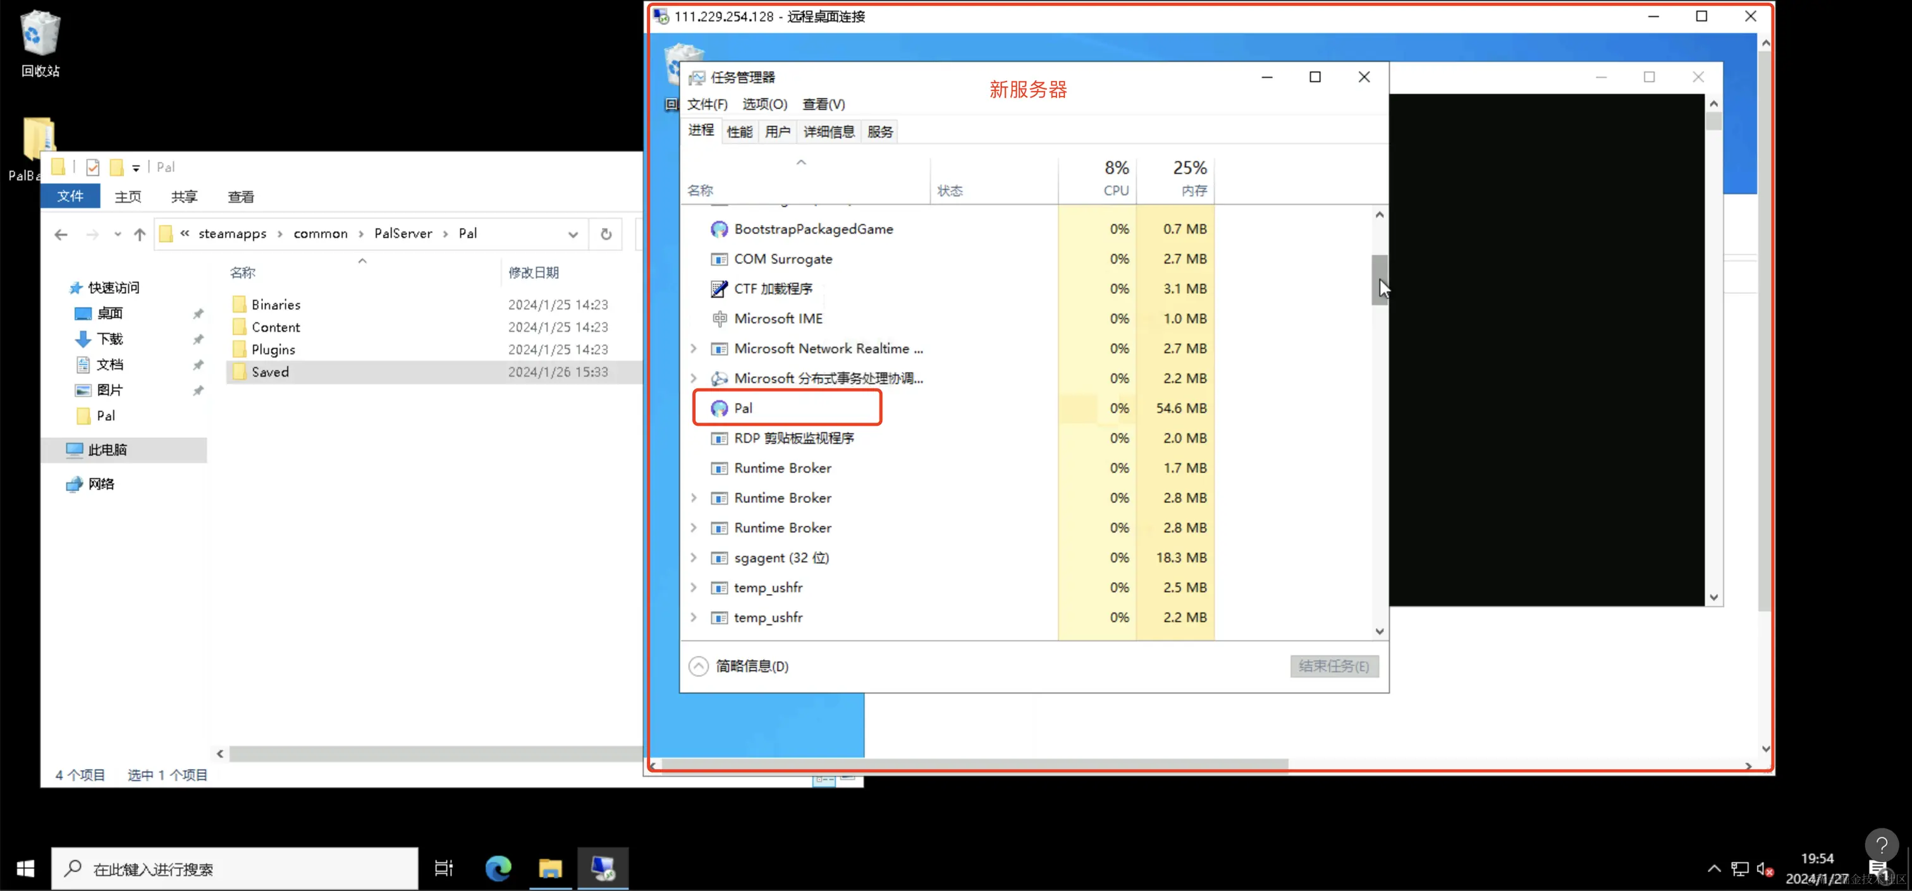
Task: Launch Microsoft Edge from the taskbar
Action: point(498,868)
